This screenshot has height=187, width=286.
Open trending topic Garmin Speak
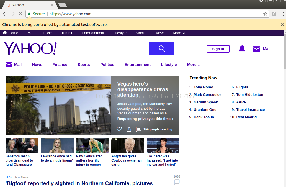tap(206, 102)
